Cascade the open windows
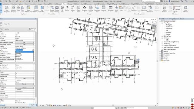 [177, 9]
